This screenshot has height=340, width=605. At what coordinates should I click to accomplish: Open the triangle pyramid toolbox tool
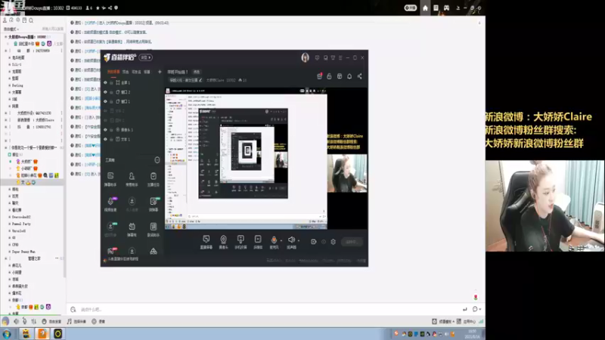click(154, 252)
